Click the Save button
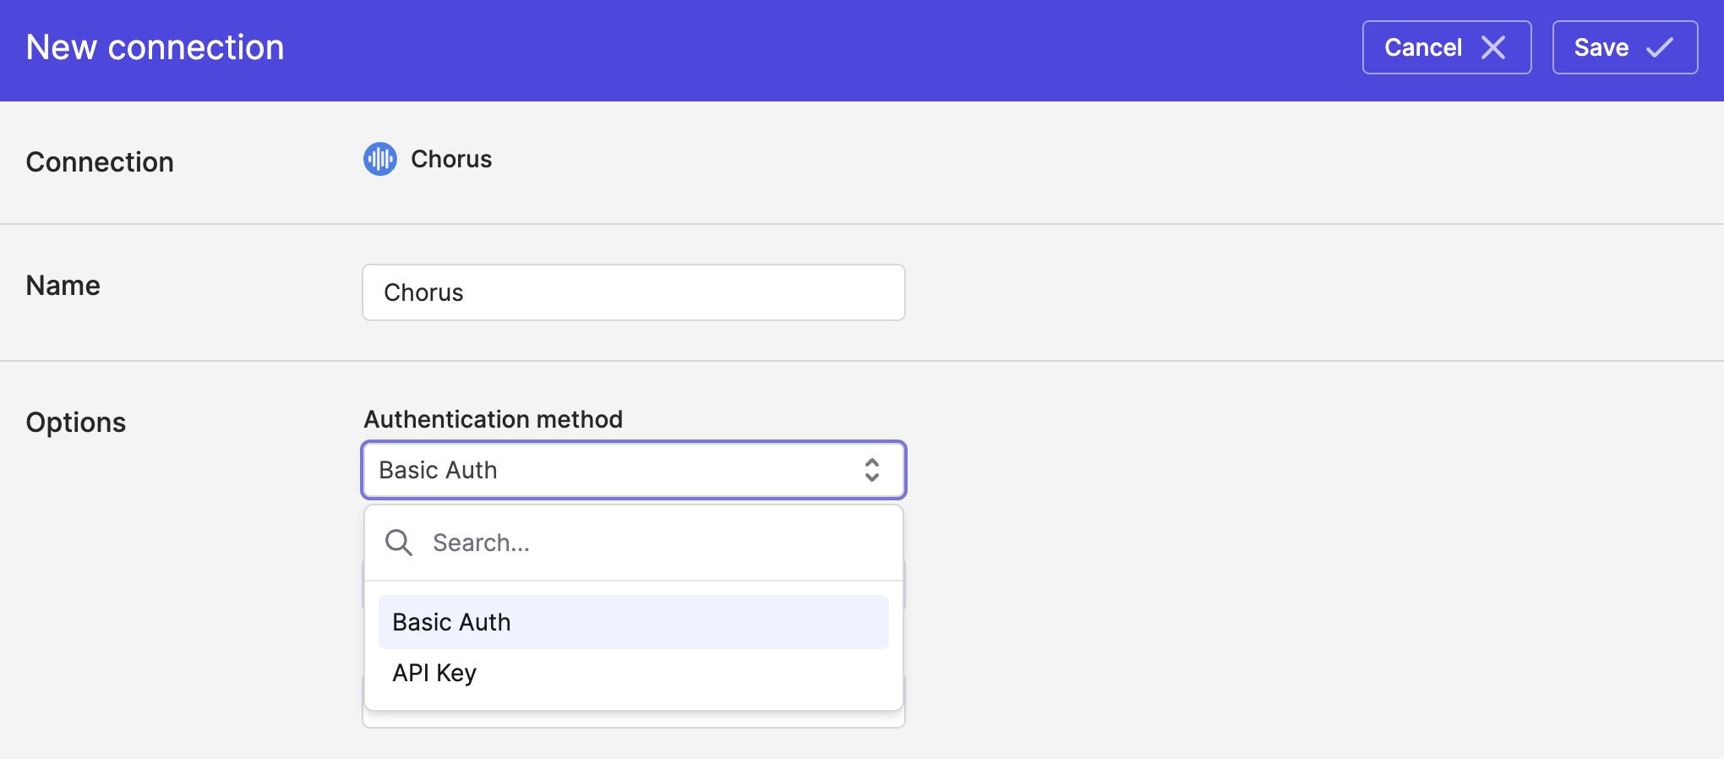This screenshot has height=759, width=1724. pos(1624,47)
